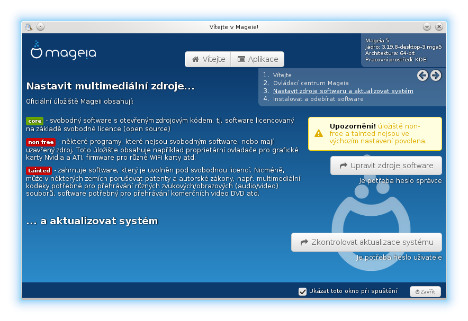
Task: Click the red tainted label
Action: coord(39,170)
